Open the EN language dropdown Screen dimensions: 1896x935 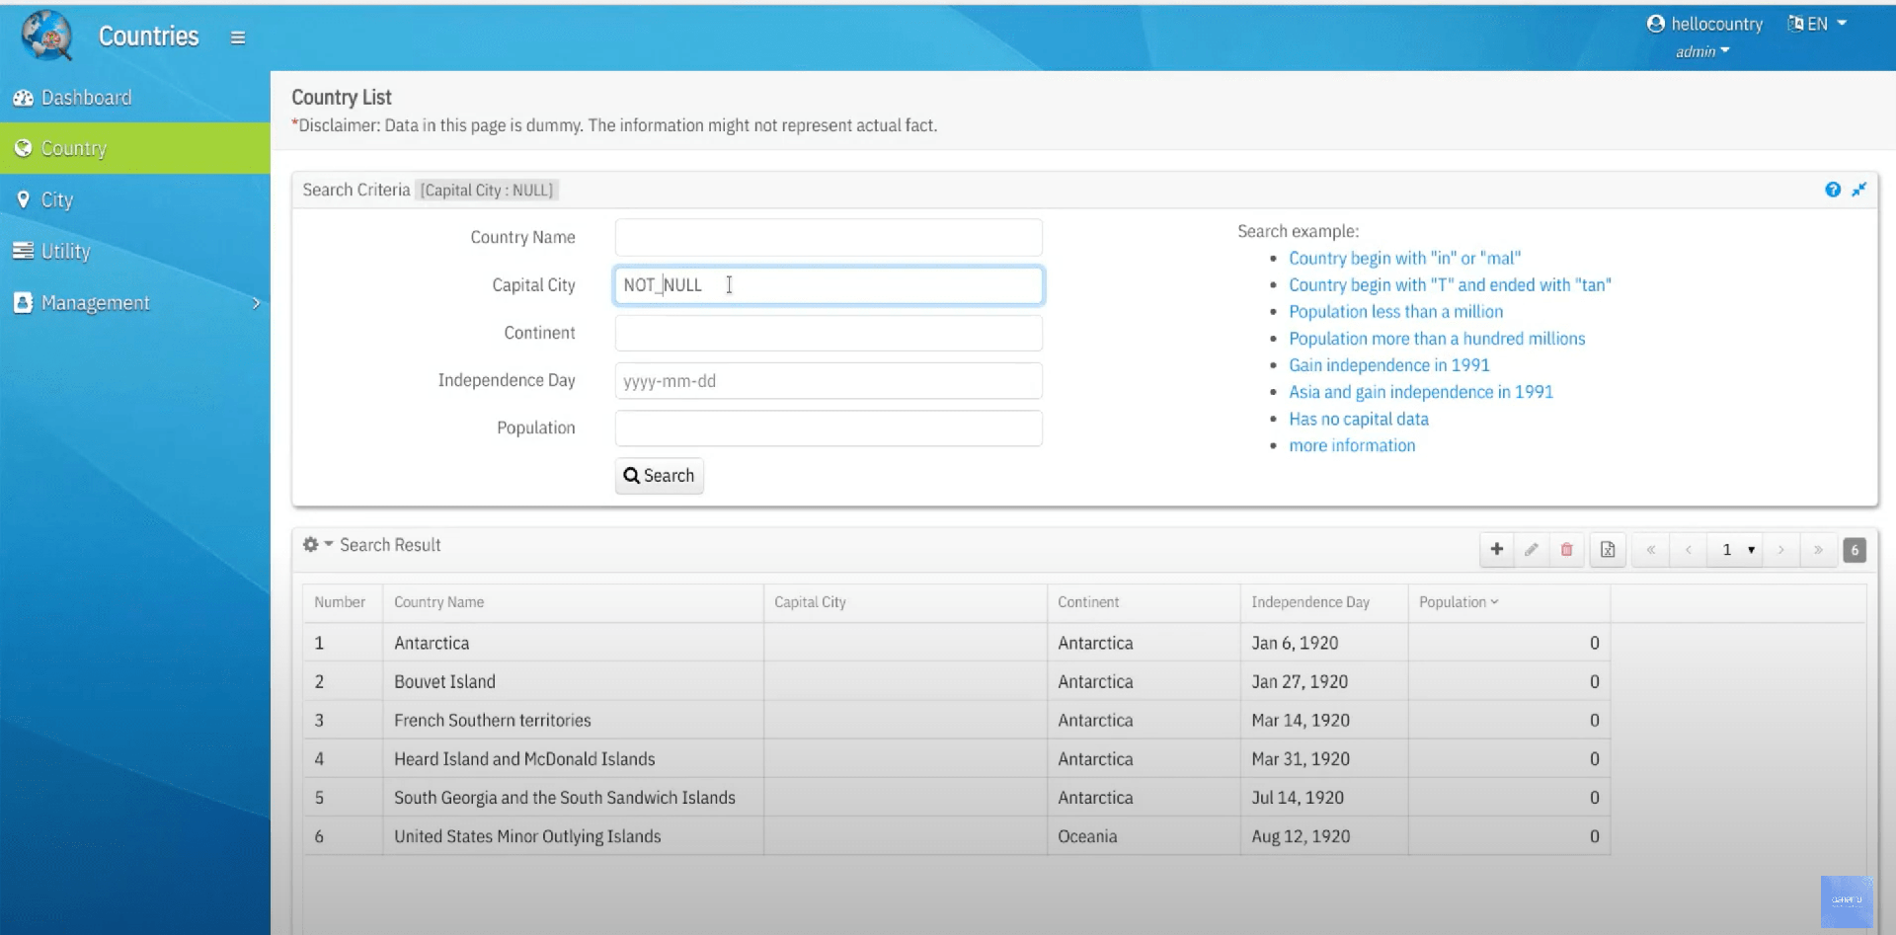coord(1817,24)
